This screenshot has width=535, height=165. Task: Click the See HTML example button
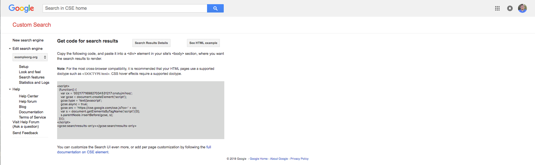pyautogui.click(x=203, y=43)
